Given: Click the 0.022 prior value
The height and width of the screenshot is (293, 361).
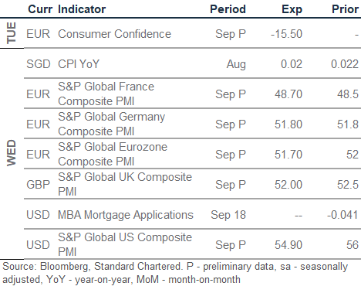Looking at the screenshot, I should pos(345,64).
